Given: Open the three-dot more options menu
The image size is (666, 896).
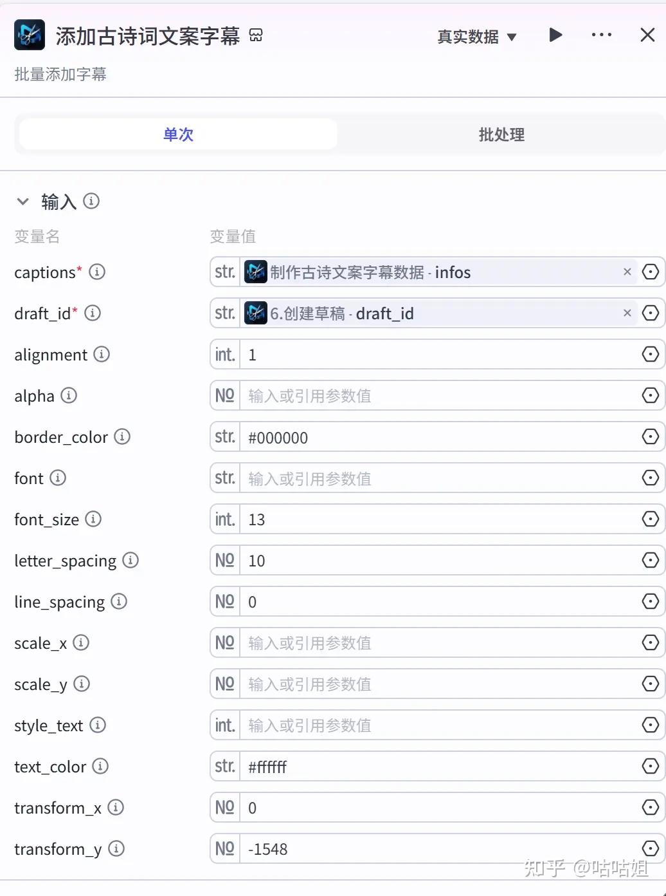Looking at the screenshot, I should pyautogui.click(x=601, y=35).
